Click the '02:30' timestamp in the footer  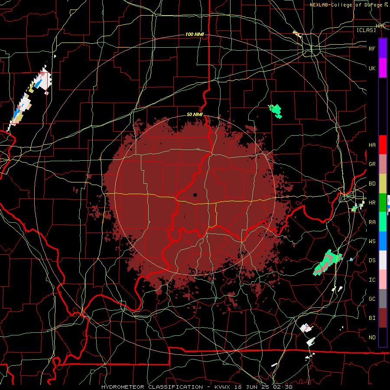(x=283, y=387)
